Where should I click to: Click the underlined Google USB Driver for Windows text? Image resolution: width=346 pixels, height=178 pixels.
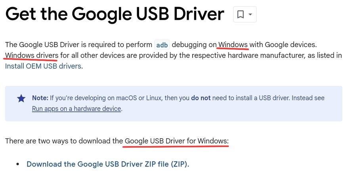click(176, 141)
